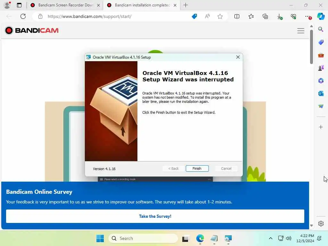
Task: Open sidebar settings gear
Action: pyautogui.click(x=321, y=224)
